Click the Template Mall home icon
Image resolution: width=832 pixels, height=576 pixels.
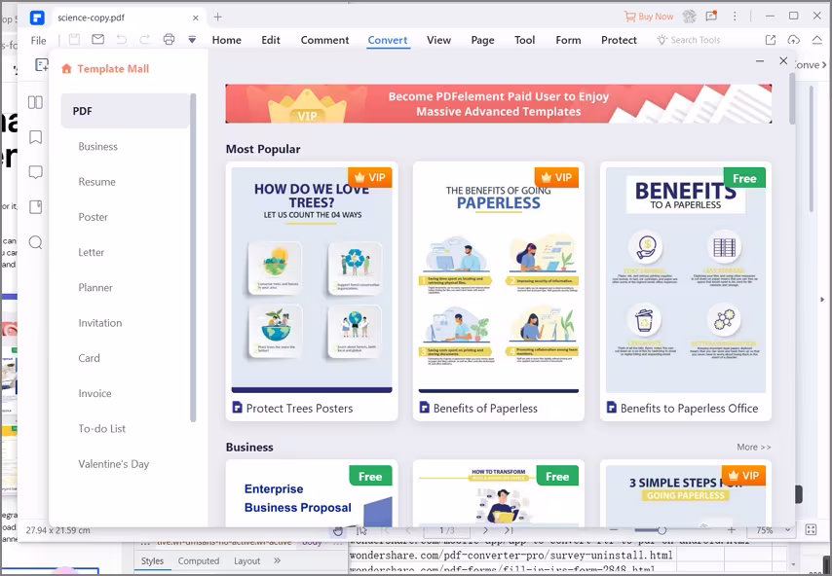click(x=66, y=68)
